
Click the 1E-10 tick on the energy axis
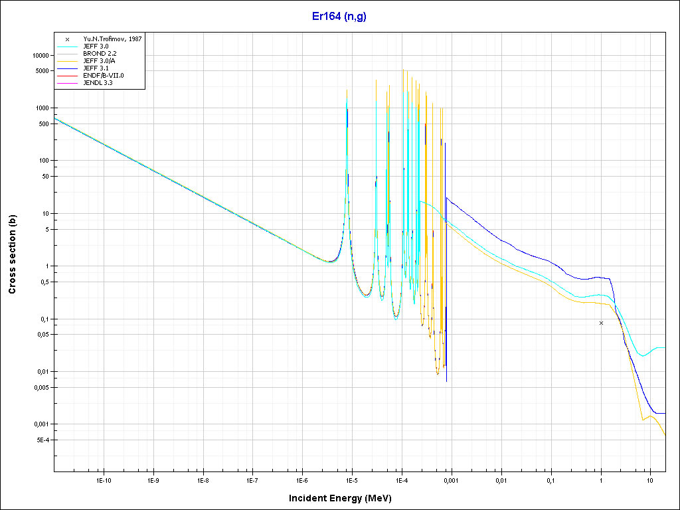[103, 479]
